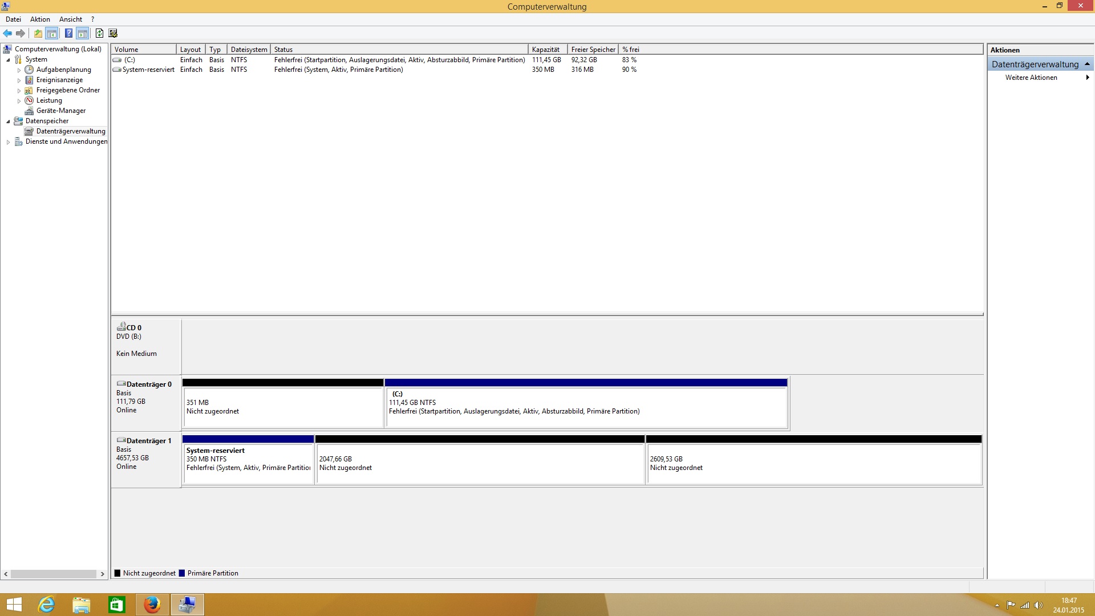Click the Back arrow toolbar icon
1095x616 pixels.
(x=7, y=33)
